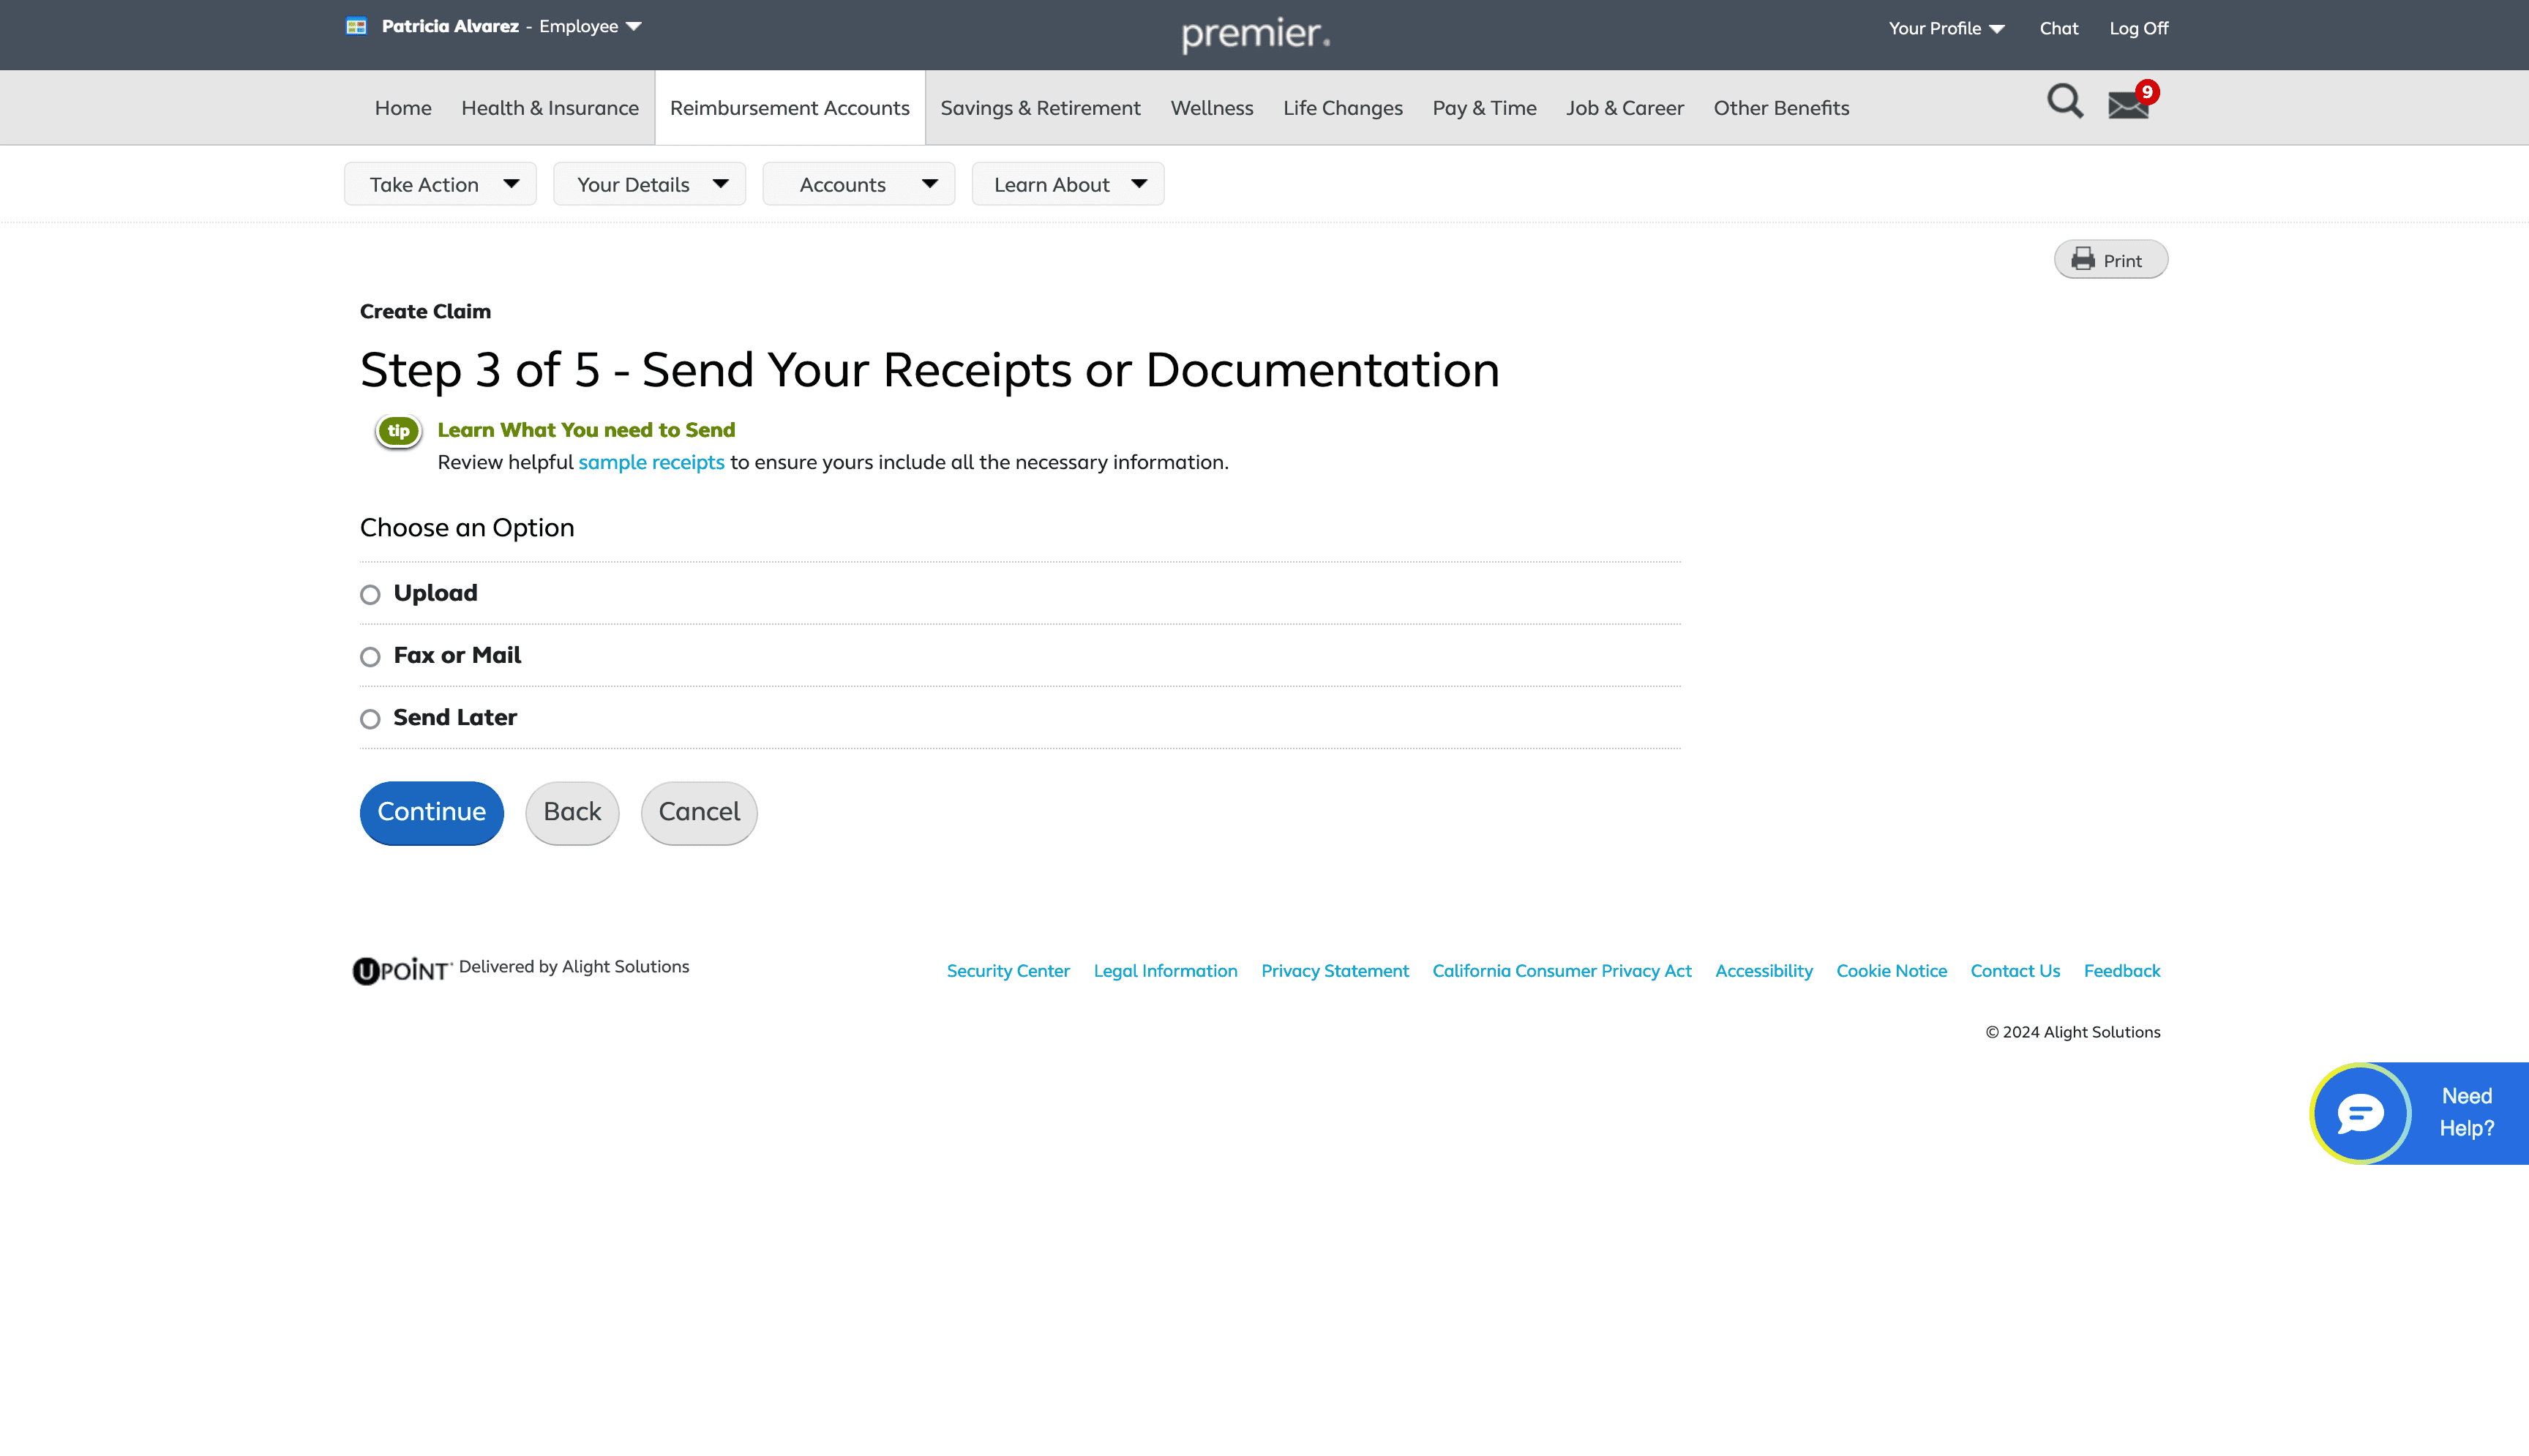Click the green tip icon
This screenshot has height=1456, width=2529.
[x=398, y=431]
